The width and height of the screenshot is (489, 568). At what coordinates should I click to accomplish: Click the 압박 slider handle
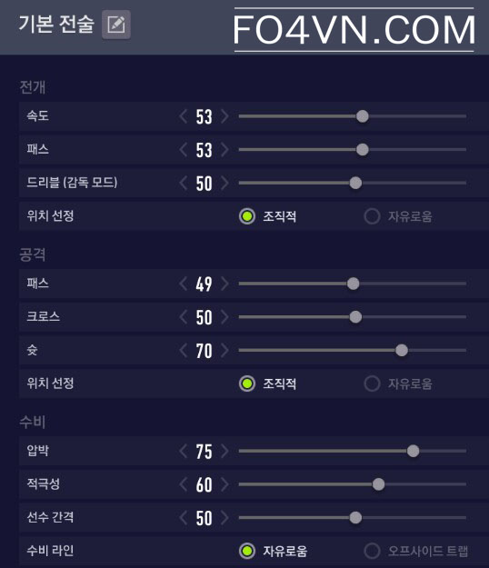pyautogui.click(x=413, y=451)
